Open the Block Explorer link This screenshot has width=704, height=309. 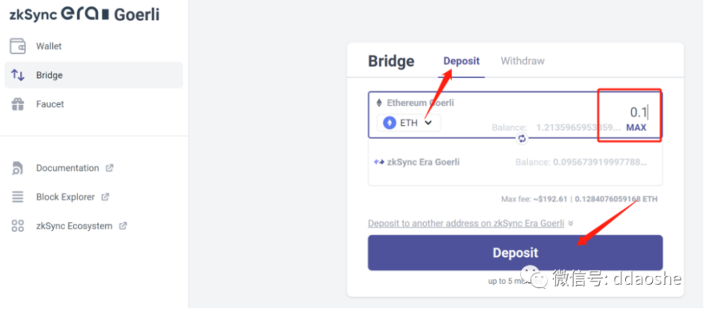65,197
